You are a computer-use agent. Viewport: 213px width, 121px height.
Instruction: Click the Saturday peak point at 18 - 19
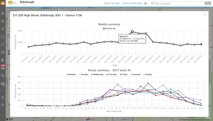(163, 85)
